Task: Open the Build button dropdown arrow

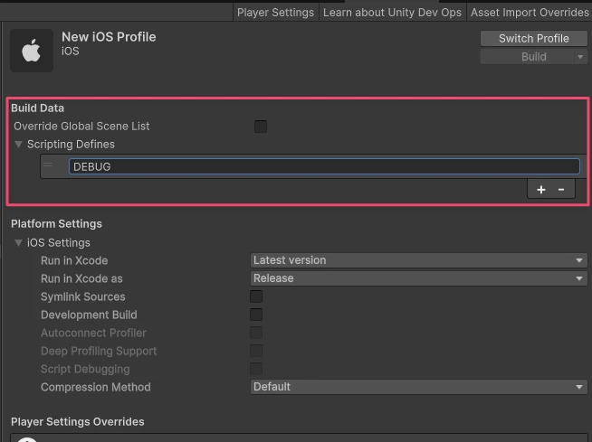Action: pos(580,57)
